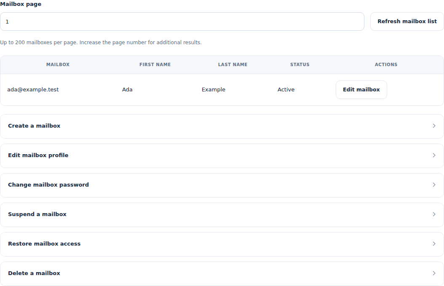This screenshot has height=286, width=444.
Task: Click the Mailbox page number field
Action: 182,21
